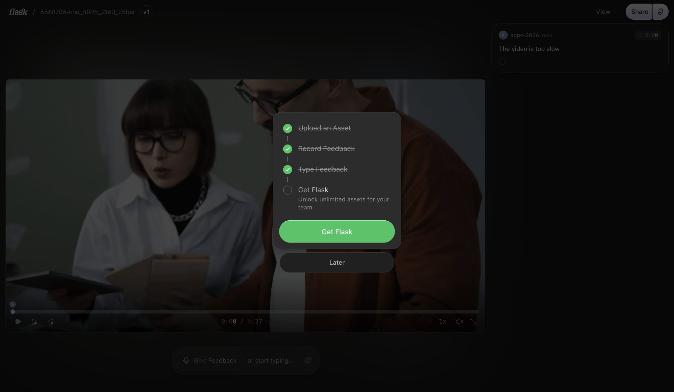Image resolution: width=674 pixels, height=392 pixels.
Task: Rewind the video 10 seconds
Action: (x=34, y=322)
